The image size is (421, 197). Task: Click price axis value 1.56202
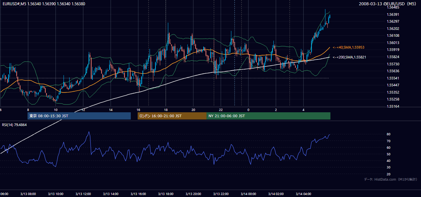[393, 29]
